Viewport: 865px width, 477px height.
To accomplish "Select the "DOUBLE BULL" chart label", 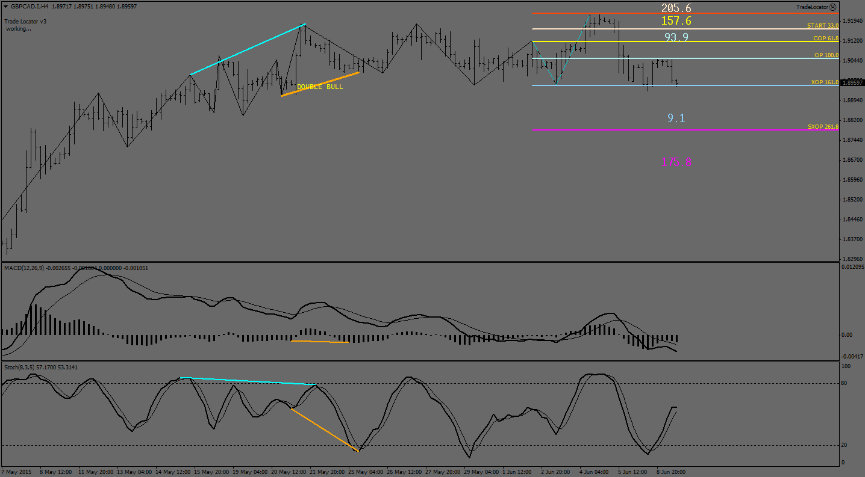I will coord(320,87).
